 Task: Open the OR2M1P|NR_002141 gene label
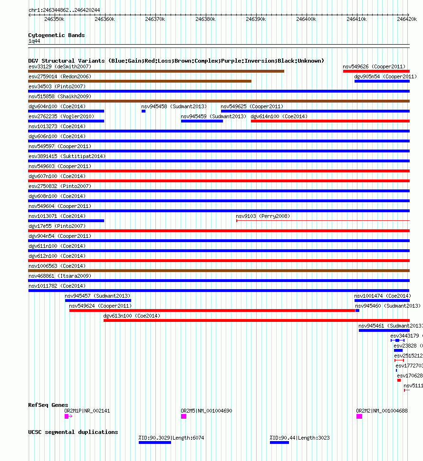pos(87,411)
